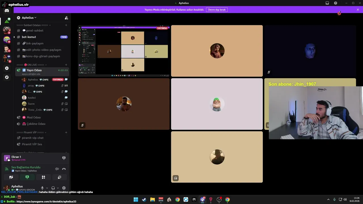The image size is (363, 204).
Task: Toggle screen share green button
Action: [x=27, y=177]
